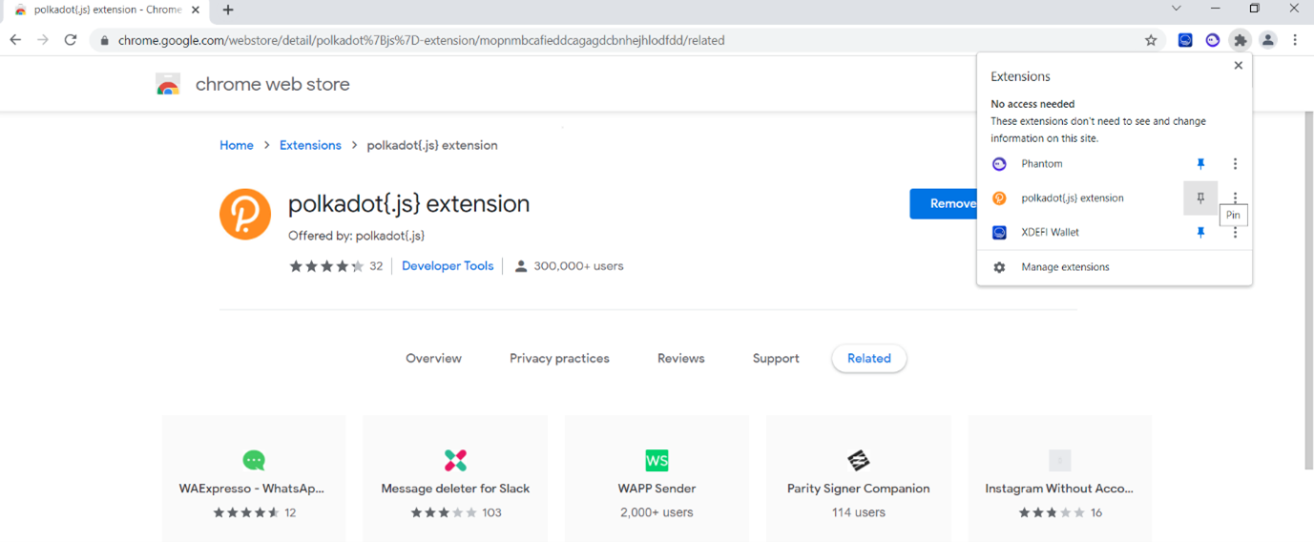Click the page vertical scrollbar
1314x542 pixels.
1308,291
